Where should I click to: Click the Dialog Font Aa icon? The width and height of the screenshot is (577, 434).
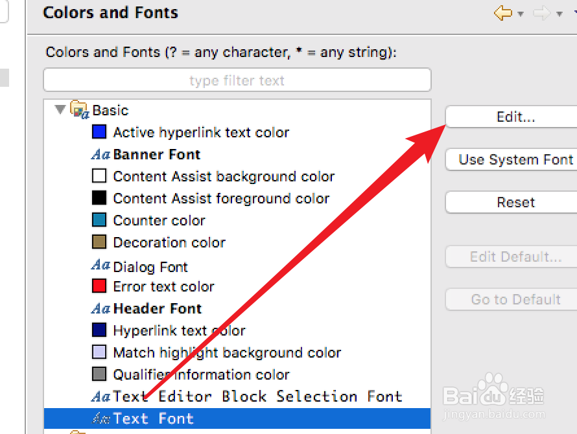pos(100,265)
